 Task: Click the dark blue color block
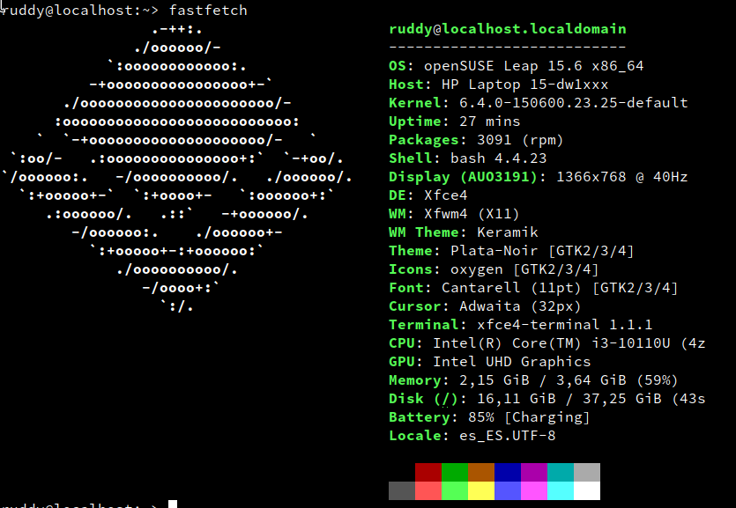click(508, 473)
